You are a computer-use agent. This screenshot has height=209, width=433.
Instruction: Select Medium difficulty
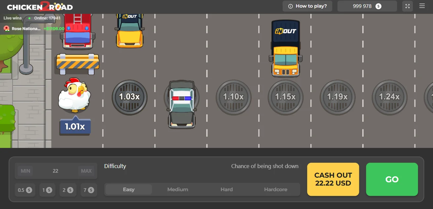pyautogui.click(x=178, y=190)
